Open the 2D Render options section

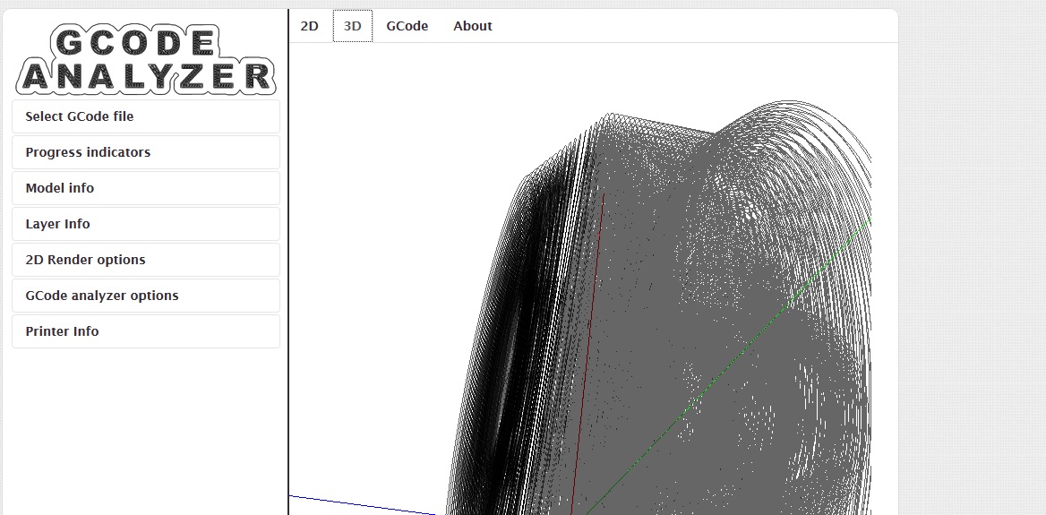(146, 260)
